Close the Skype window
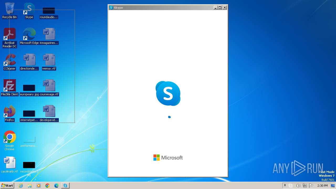 coord(225,8)
